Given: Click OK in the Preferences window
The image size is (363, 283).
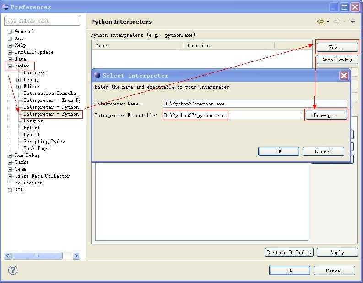Looking at the screenshot, I should [x=290, y=271].
